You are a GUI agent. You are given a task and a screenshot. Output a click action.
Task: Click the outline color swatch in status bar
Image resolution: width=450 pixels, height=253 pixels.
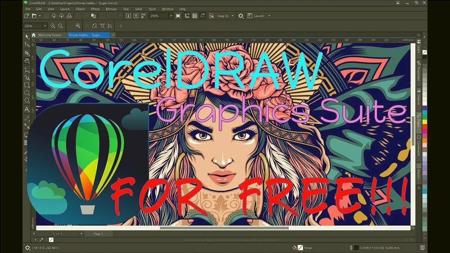356,248
